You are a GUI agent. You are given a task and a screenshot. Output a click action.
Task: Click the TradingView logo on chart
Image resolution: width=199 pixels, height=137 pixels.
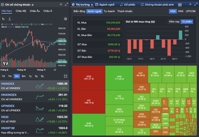(x=5, y=63)
